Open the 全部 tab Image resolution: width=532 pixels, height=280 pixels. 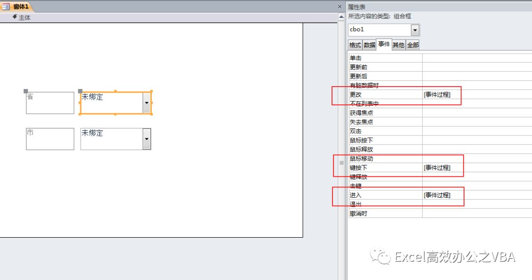(413, 45)
